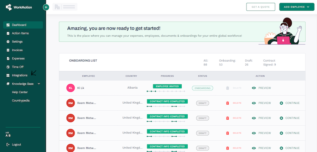Click progress tracker bar for Kl Lk

[x=167, y=91]
